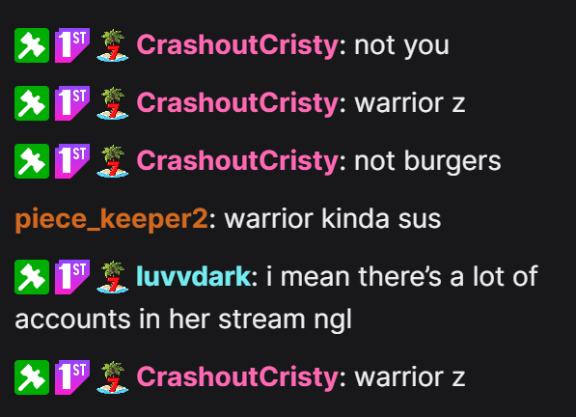Viewport: 576px width, 417px height.
Task: Select the "warrior kinda sus" message text
Action: click(x=333, y=219)
